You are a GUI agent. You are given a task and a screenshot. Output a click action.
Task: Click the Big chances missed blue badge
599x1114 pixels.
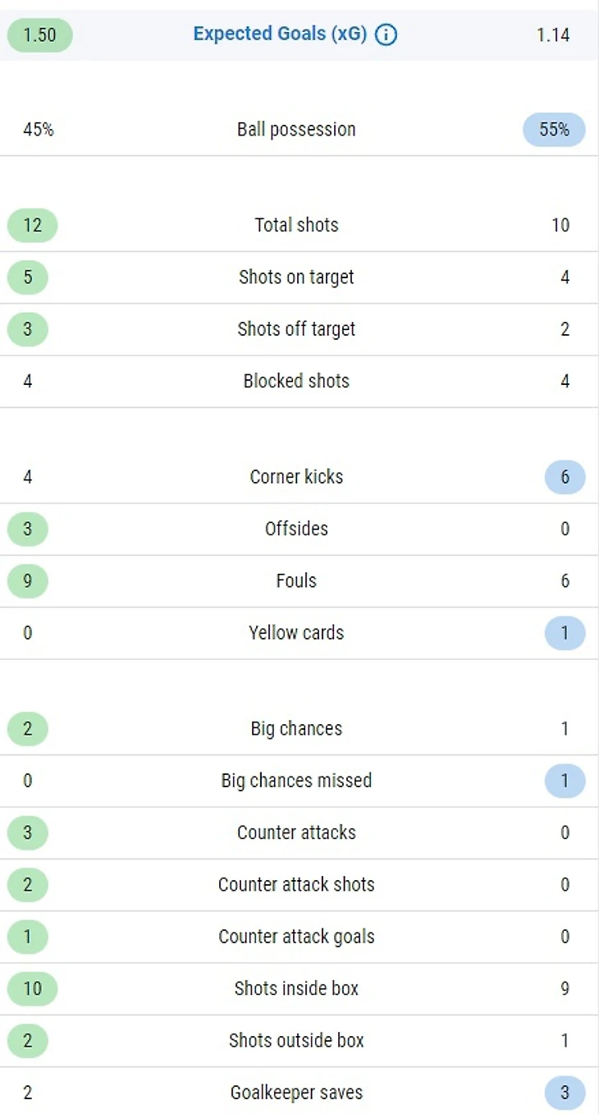(x=565, y=781)
